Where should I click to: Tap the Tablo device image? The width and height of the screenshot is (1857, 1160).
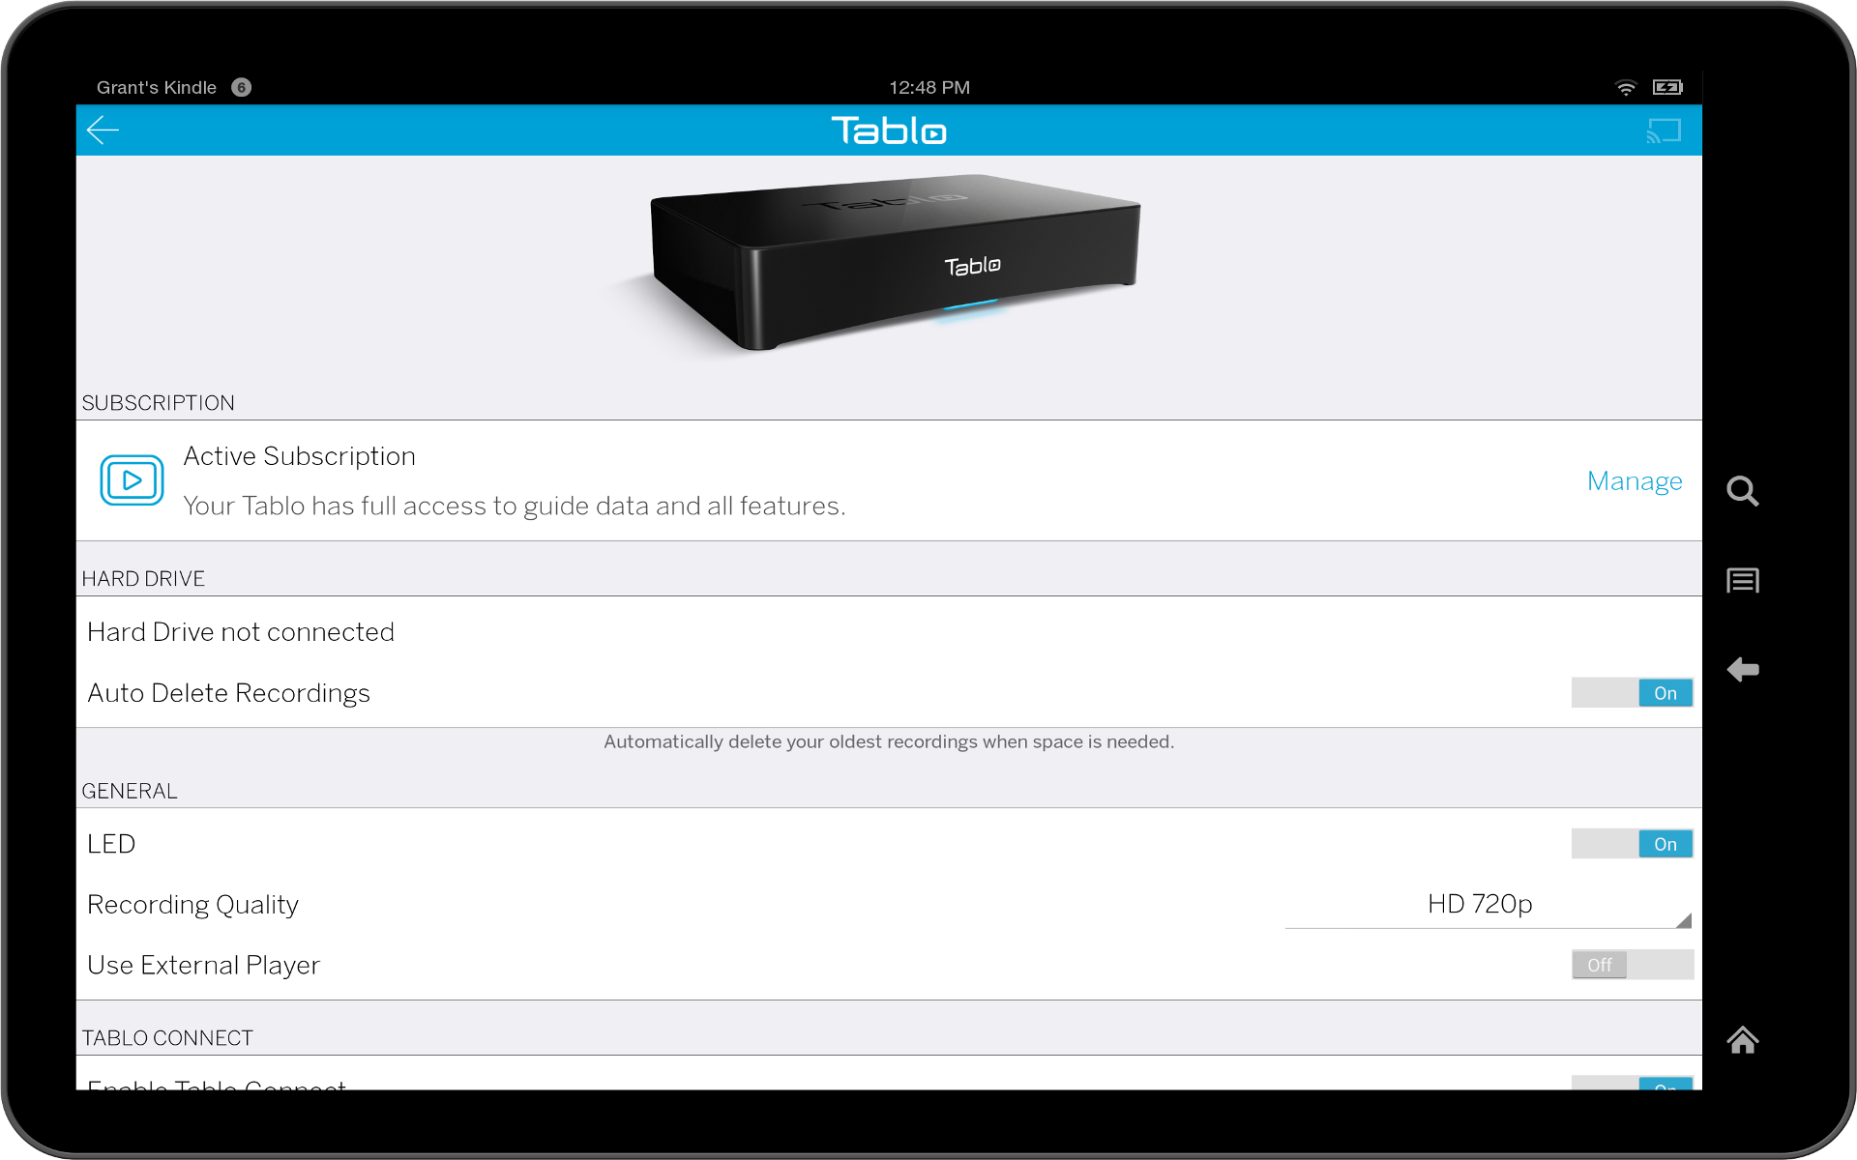tap(895, 261)
